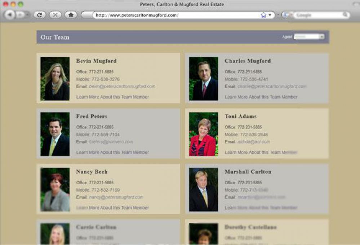Learn more about Nancy Beeh
The image size is (360, 245).
point(112,208)
